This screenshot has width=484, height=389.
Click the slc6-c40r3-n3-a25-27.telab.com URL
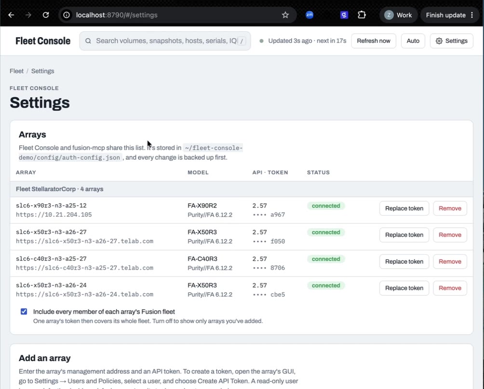(84, 268)
